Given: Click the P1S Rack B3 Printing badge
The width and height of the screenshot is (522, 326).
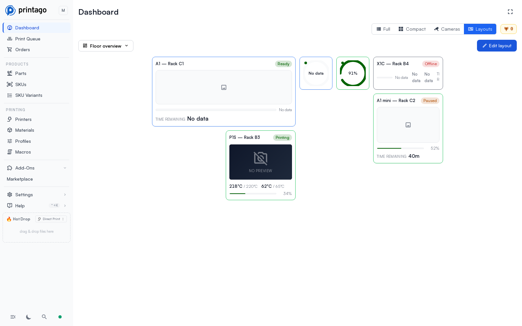Looking at the screenshot, I should pyautogui.click(x=283, y=138).
